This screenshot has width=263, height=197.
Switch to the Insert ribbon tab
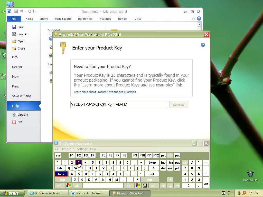coord(44,19)
